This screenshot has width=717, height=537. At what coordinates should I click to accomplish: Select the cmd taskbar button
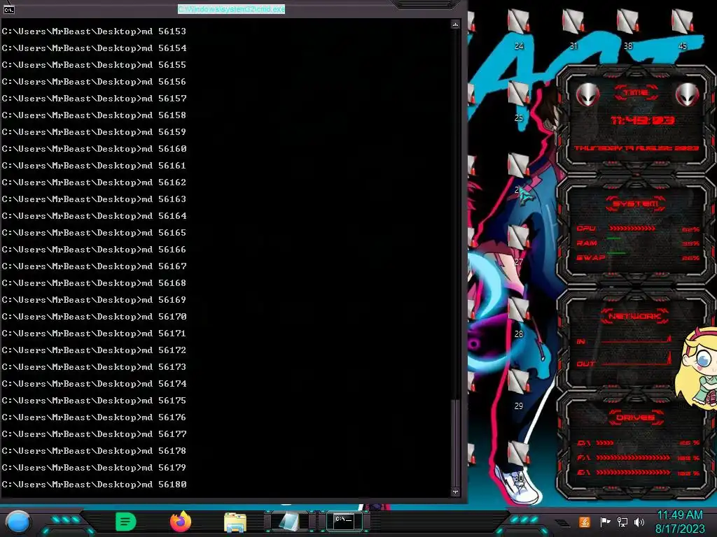[x=344, y=522]
